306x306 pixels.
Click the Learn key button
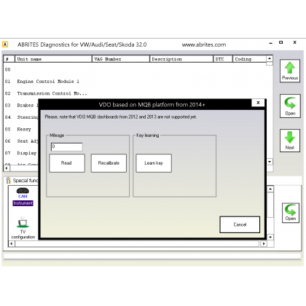tap(154, 163)
